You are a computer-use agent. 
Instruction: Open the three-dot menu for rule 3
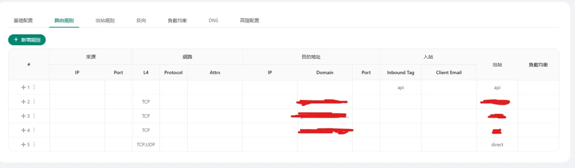click(34, 116)
